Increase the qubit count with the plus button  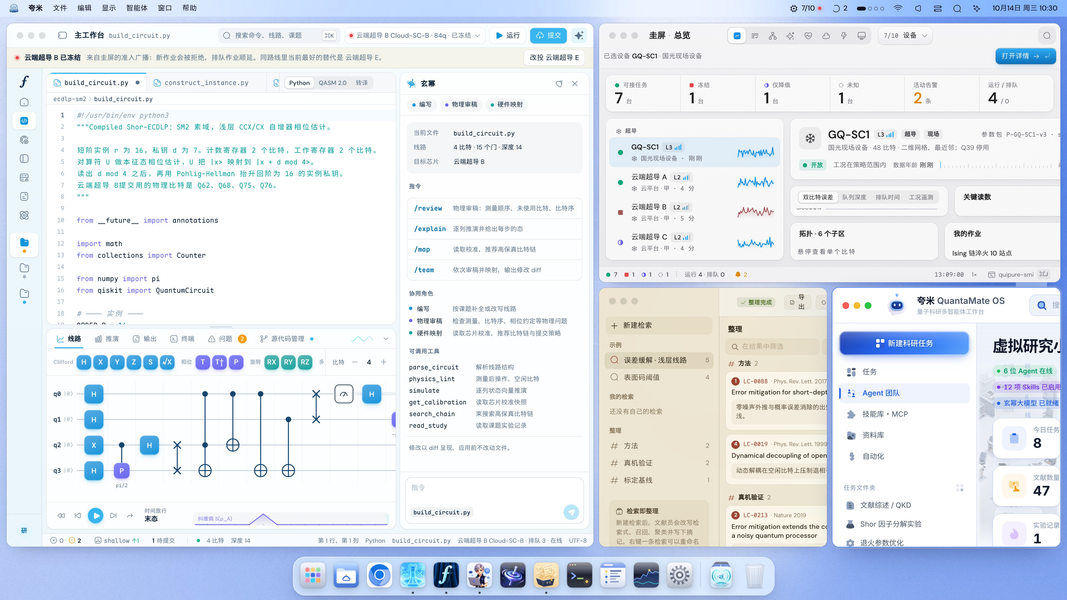pyautogui.click(x=384, y=362)
